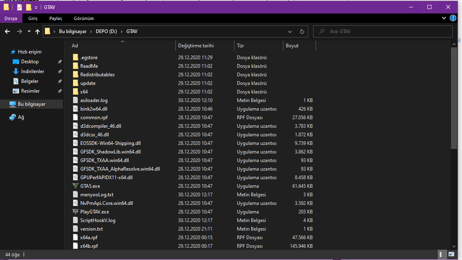Go forward with the forward arrow
Screen dimensions: 462x260
click(x=20, y=31)
